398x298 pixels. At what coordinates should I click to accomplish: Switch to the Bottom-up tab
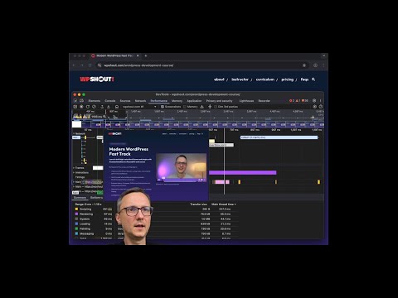[x=96, y=198]
